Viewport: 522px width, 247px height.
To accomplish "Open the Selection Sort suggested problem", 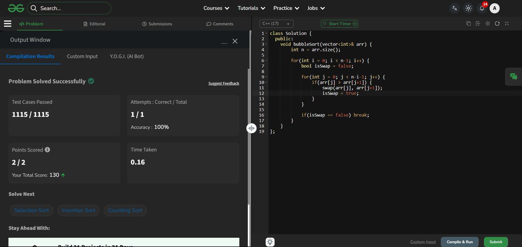I will pyautogui.click(x=31, y=210).
